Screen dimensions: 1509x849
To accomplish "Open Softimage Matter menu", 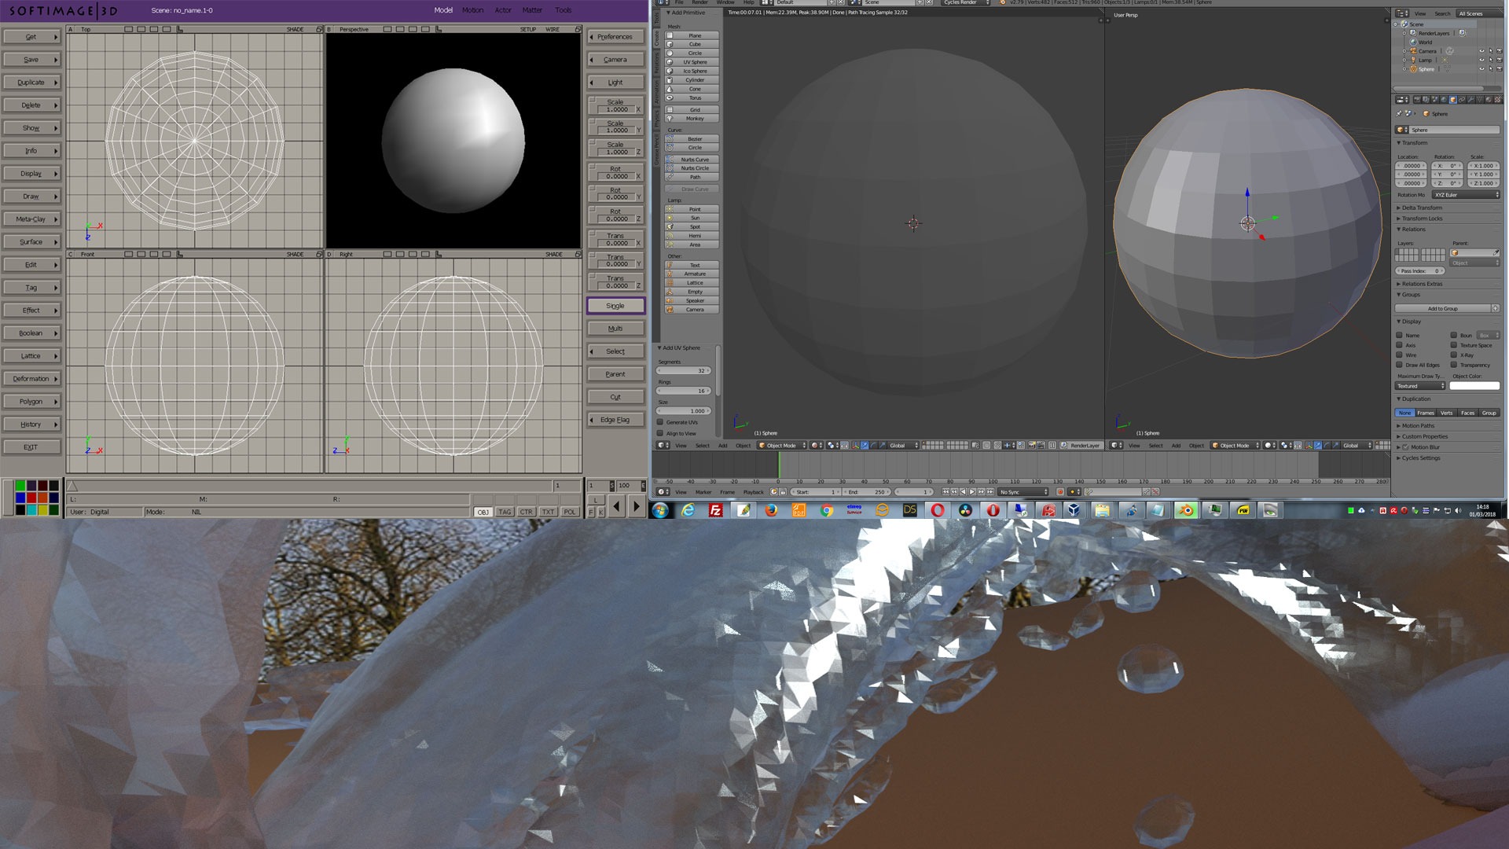I will pos(532,10).
